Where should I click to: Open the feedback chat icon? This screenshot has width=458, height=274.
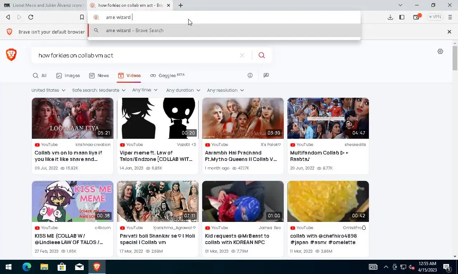point(266,75)
